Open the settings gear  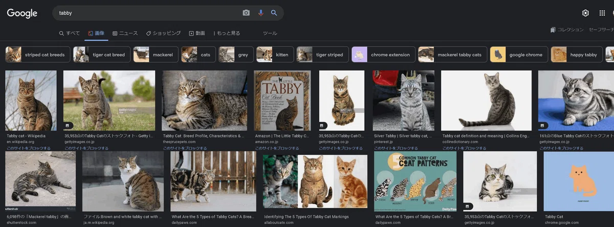[585, 13]
